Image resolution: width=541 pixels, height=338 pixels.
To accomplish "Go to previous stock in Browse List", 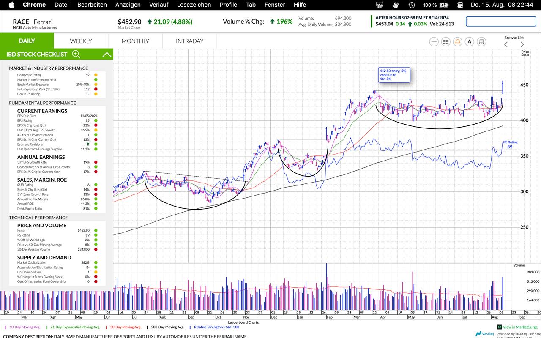I will (x=506, y=44).
